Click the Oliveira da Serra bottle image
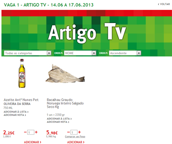The height and width of the screenshot is (144, 172). [22, 73]
